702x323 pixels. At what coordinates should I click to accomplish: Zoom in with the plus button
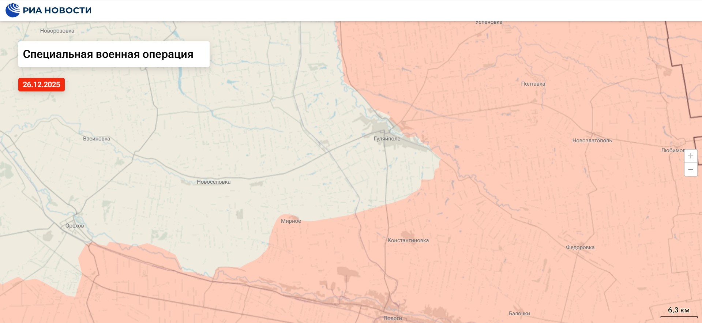point(690,156)
